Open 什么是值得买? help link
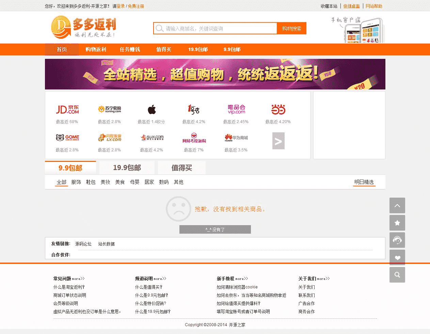This screenshot has width=430, height=334. click(149, 287)
